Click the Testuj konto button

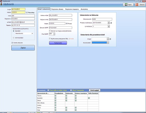[x=58, y=43]
